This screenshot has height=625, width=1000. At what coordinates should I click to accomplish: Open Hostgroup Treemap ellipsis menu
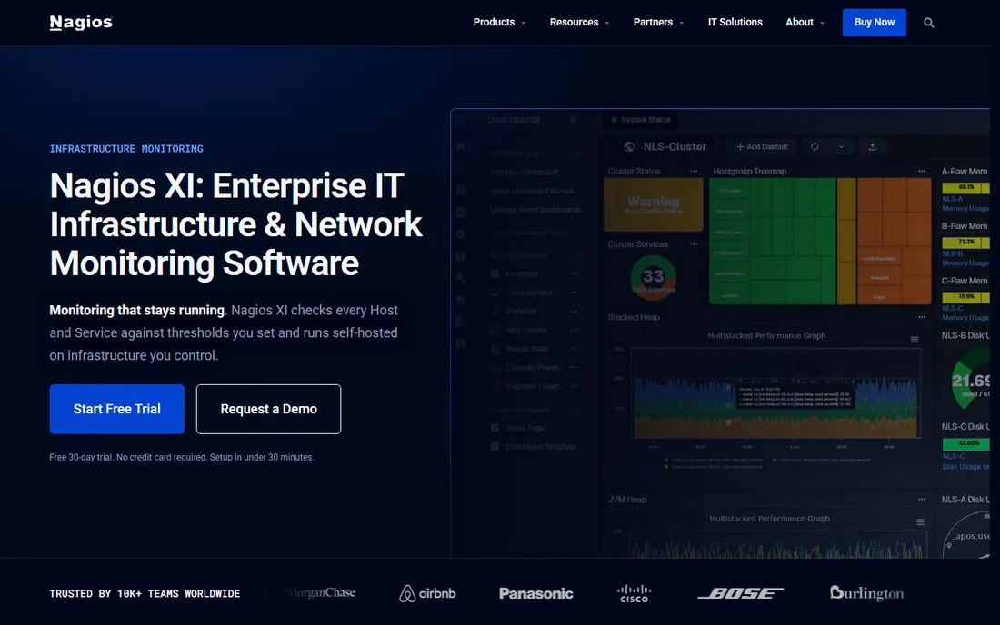922,172
